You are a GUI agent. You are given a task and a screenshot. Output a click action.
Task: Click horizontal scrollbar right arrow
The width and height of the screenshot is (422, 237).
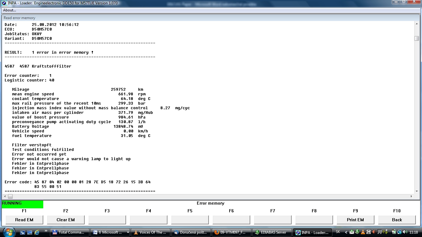pos(411,196)
